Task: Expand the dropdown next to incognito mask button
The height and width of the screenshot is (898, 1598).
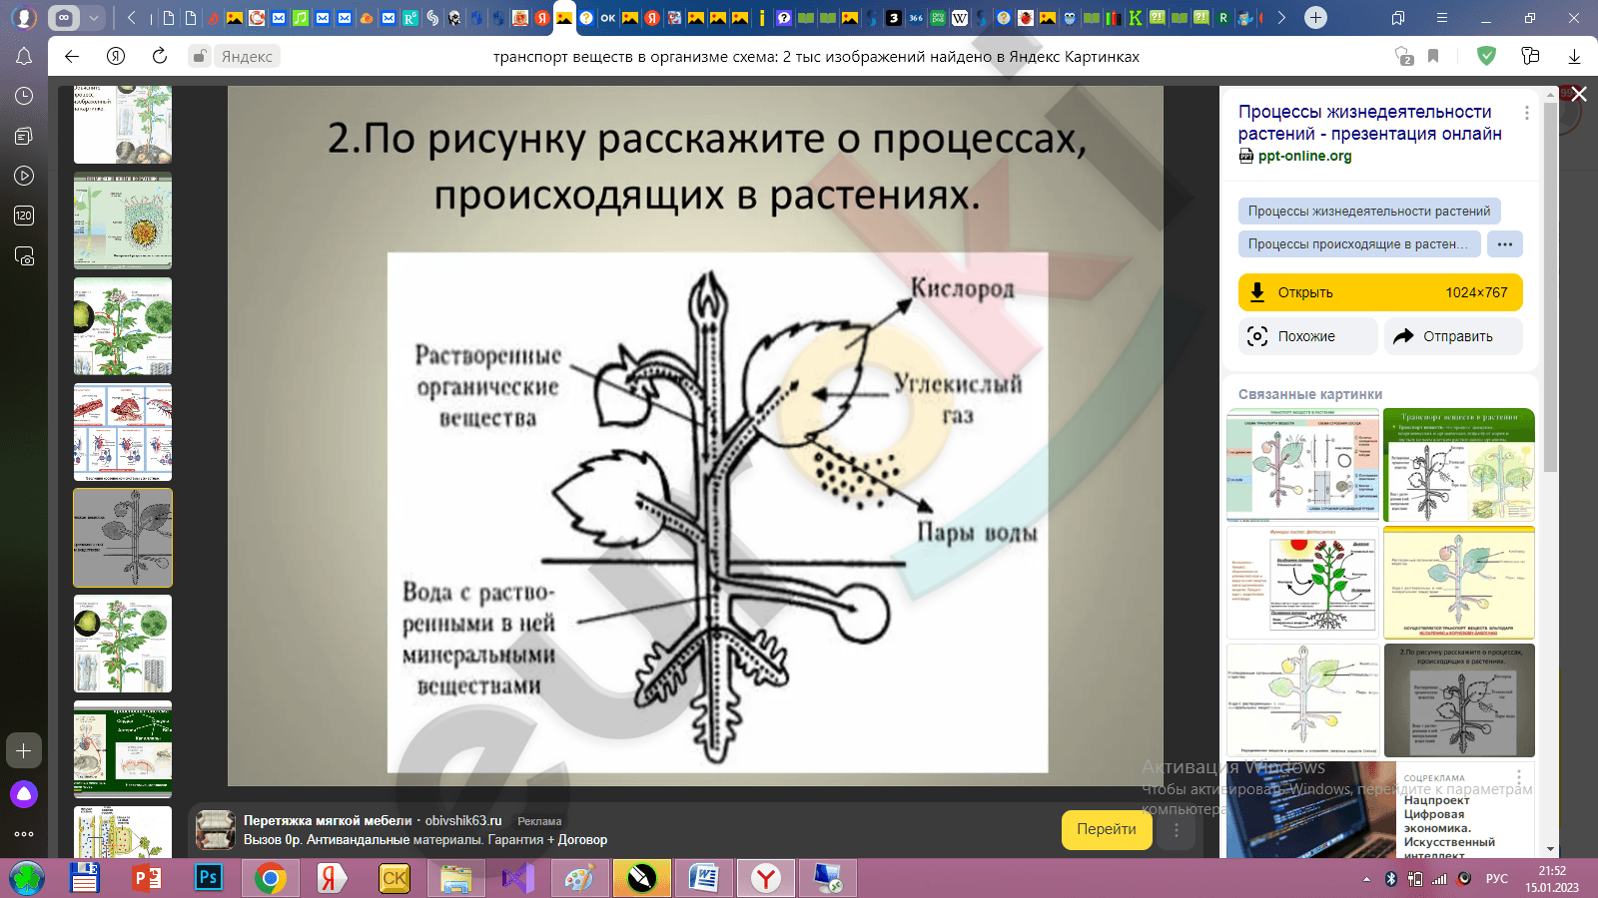Action: click(x=93, y=18)
